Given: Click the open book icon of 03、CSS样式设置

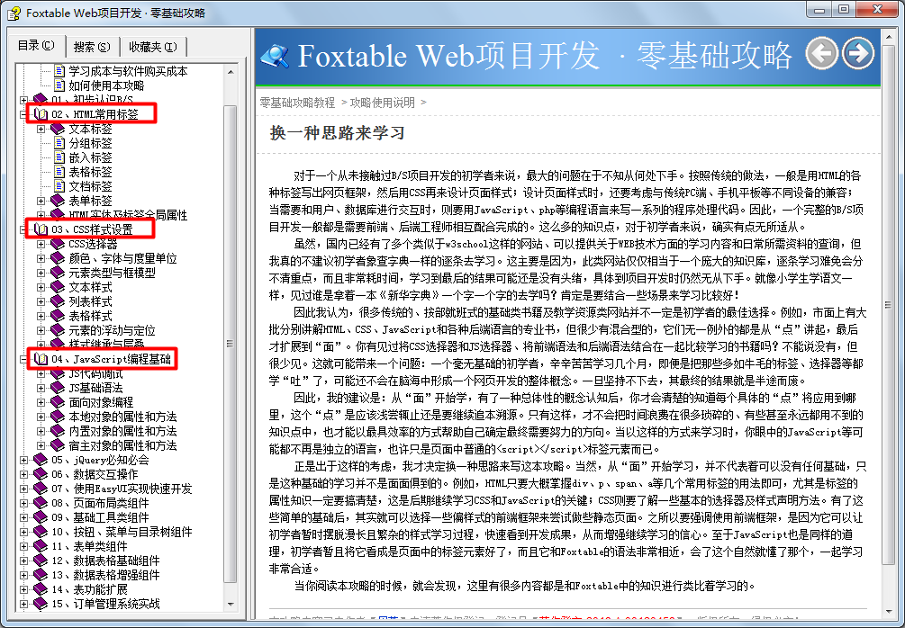Looking at the screenshot, I should 41,229.
